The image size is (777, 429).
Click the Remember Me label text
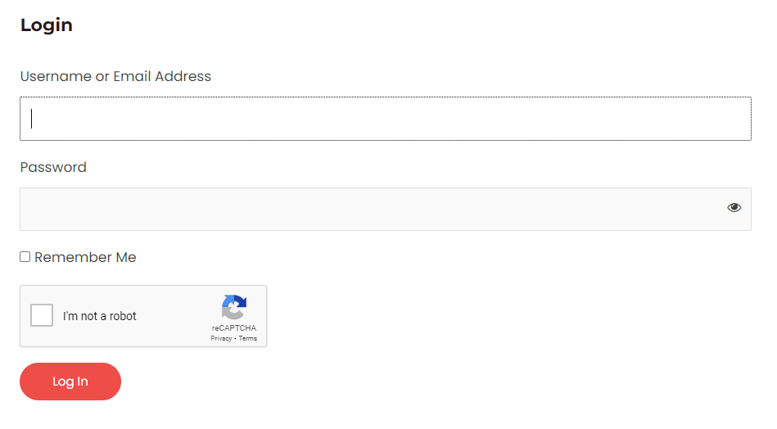point(85,257)
